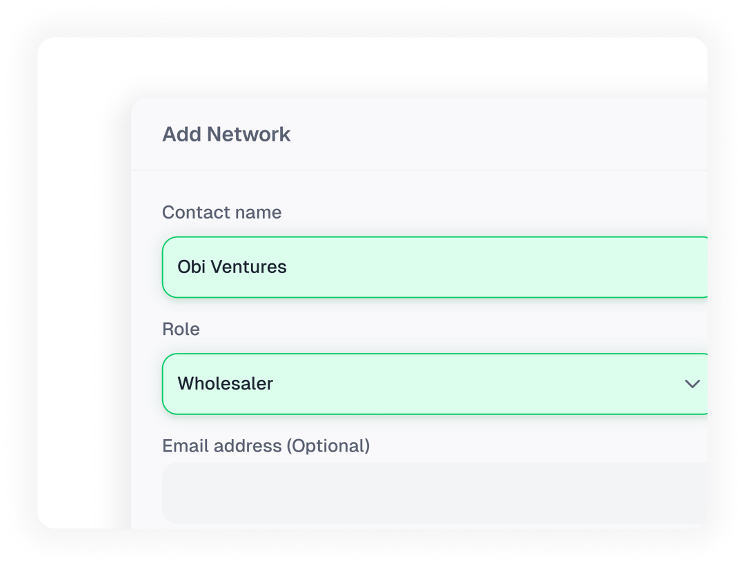The width and height of the screenshot is (745, 566).
Task: Click the Contact name input field
Action: click(435, 267)
